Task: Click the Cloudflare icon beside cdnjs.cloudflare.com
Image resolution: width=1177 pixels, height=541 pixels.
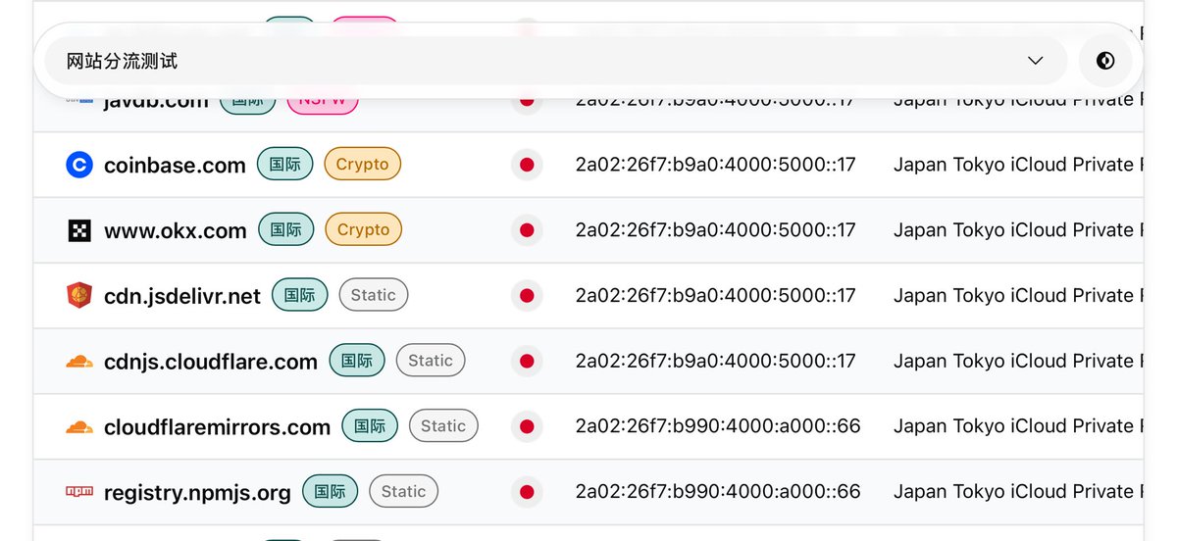Action: (x=79, y=361)
